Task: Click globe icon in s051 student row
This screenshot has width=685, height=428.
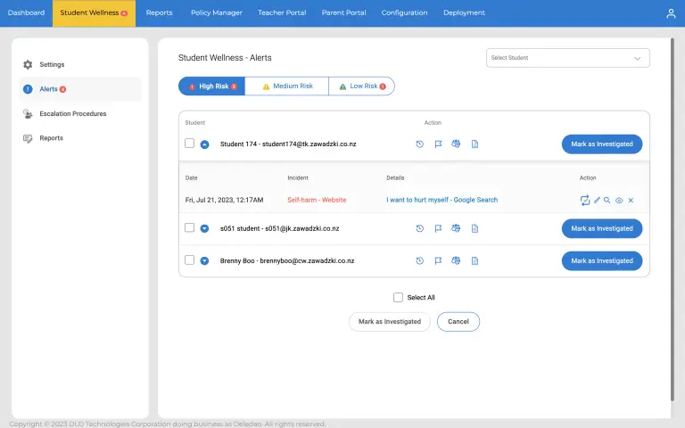Action: [x=456, y=228]
